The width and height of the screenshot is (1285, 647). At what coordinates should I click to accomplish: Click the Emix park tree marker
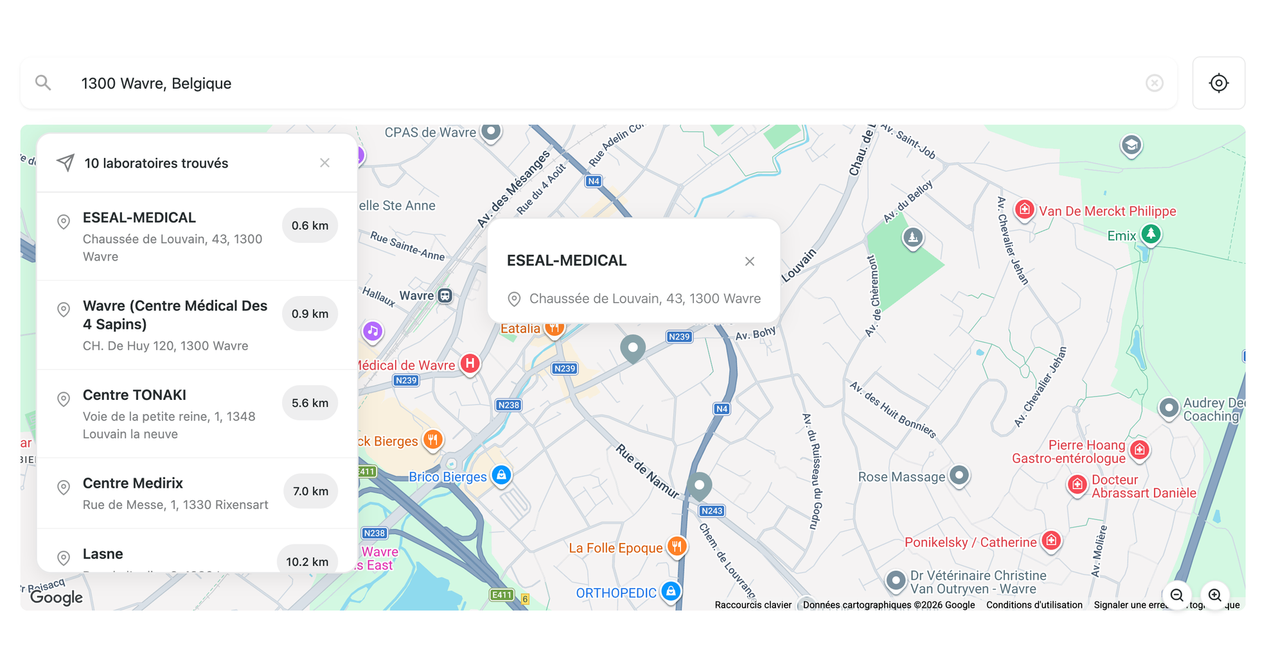click(x=1151, y=234)
